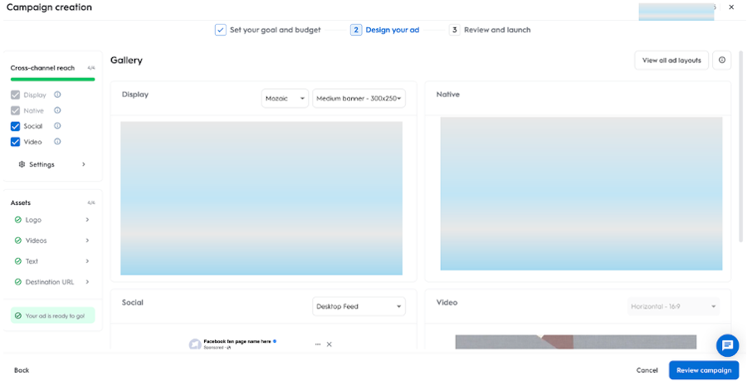Click the Cancel button
Image resolution: width=747 pixels, height=385 pixels.
coord(647,370)
